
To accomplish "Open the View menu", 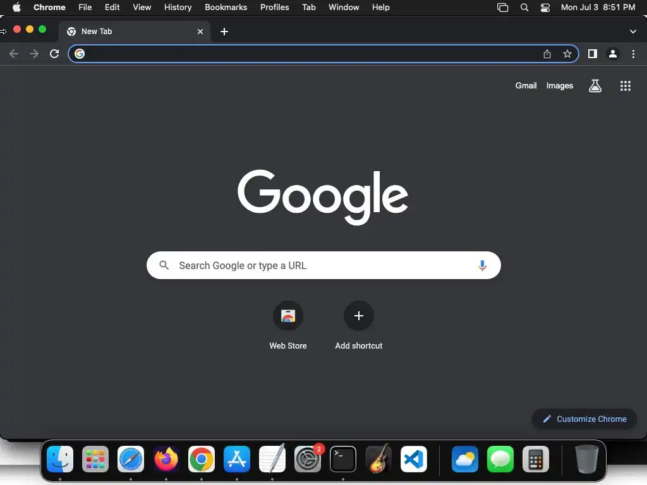I will (x=142, y=7).
